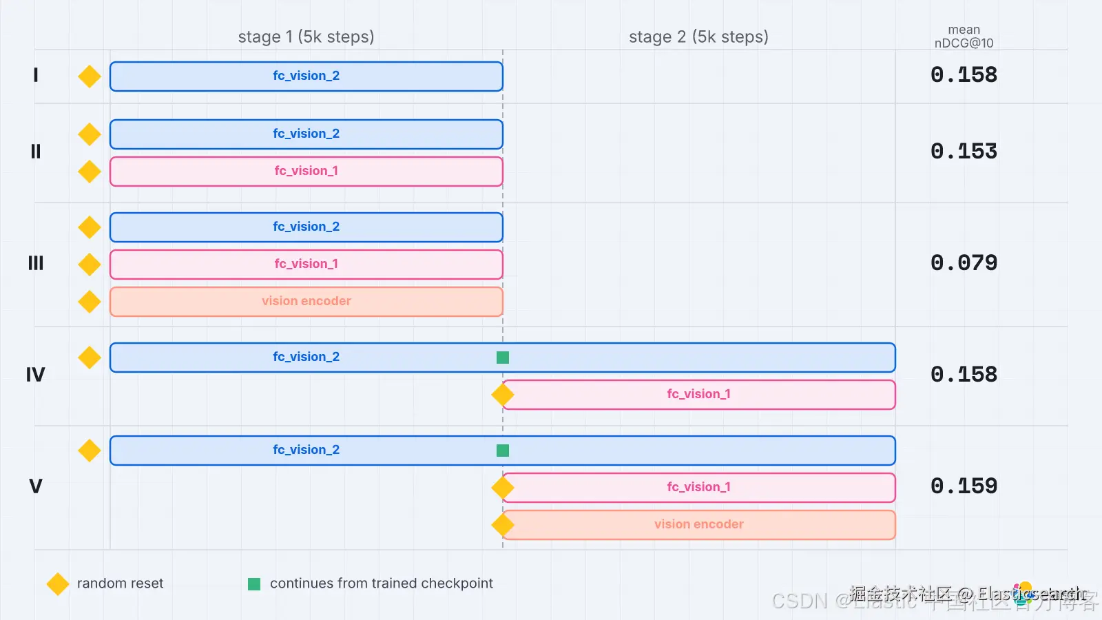Click the row IV score 0.158

tap(964, 375)
